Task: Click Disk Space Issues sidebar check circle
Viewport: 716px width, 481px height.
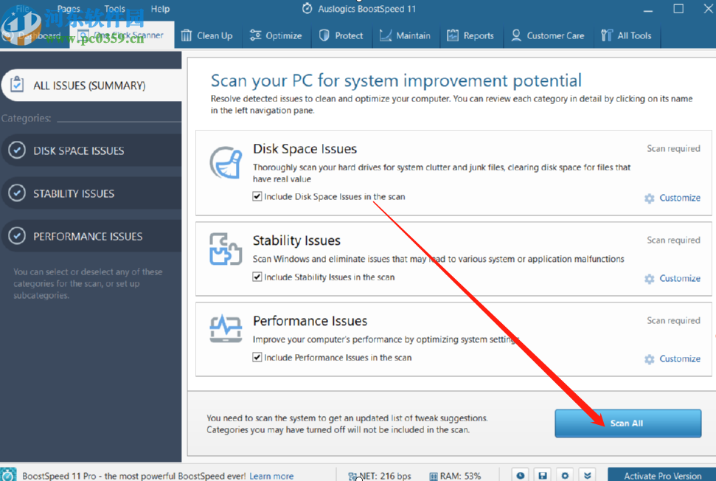Action: pyautogui.click(x=17, y=150)
